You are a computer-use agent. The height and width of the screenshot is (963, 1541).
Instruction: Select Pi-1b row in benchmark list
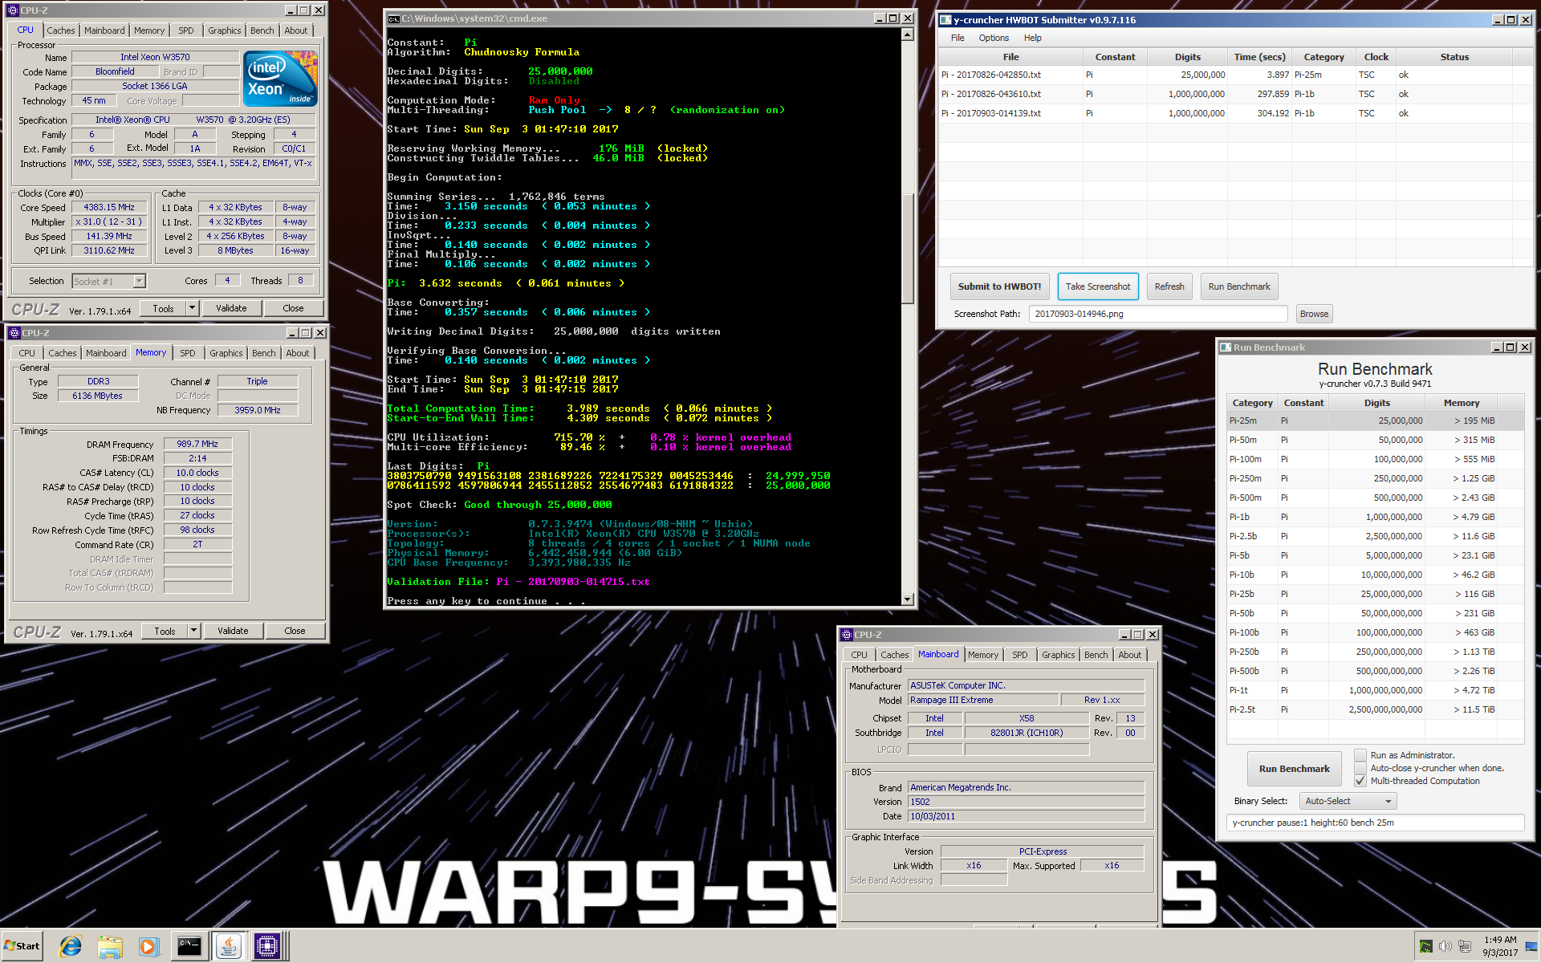pos(1375,517)
